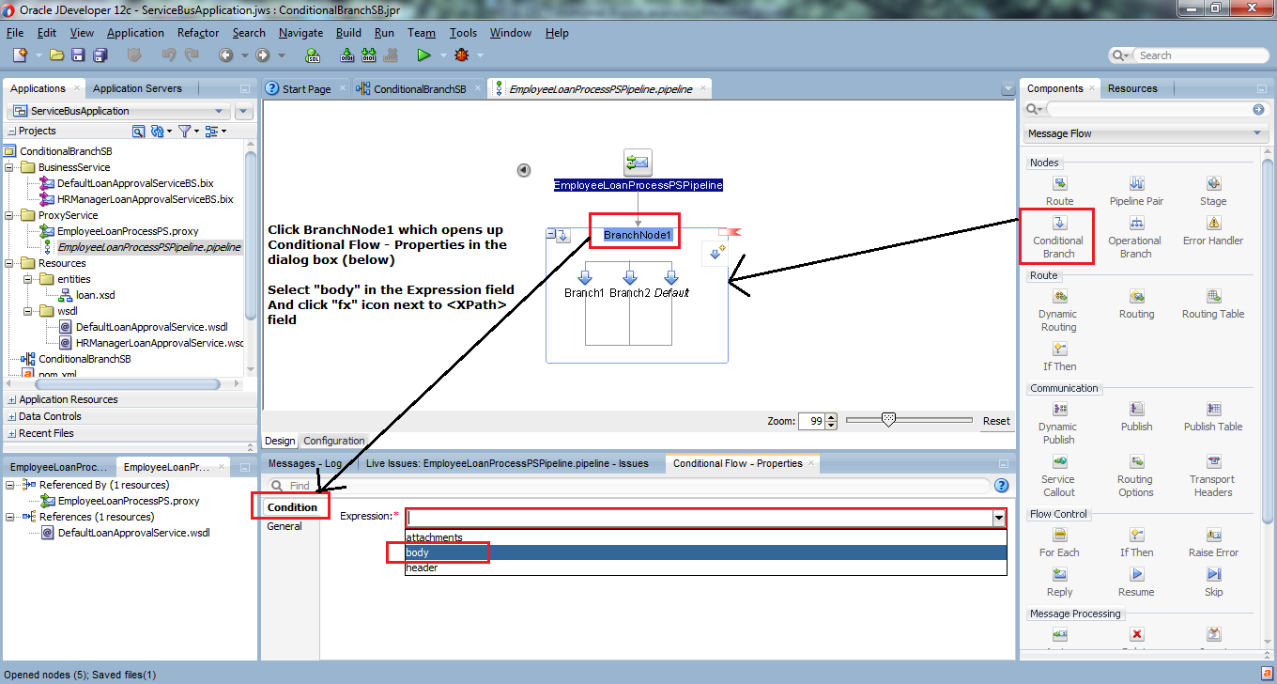
Task: Open the Navigate menu
Action: click(x=300, y=32)
